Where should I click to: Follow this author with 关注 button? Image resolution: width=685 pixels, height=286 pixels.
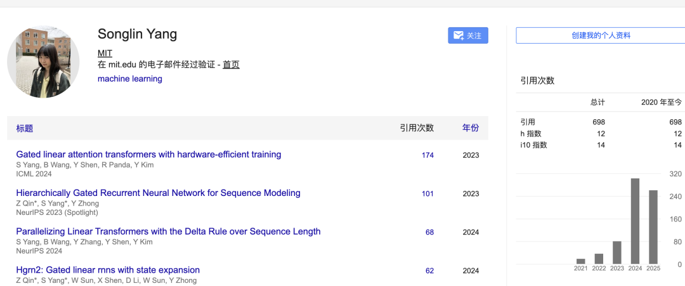(x=468, y=36)
